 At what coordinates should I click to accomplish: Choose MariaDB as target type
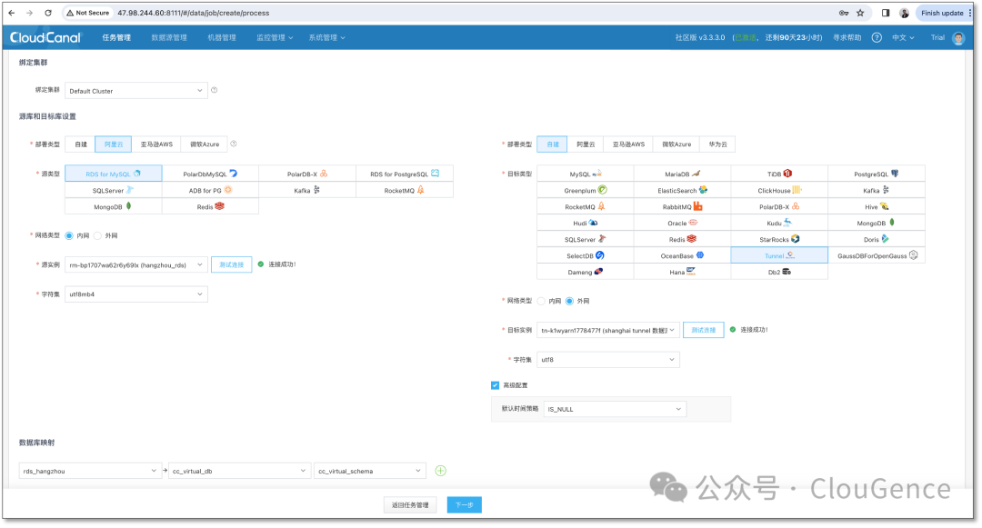coord(682,174)
